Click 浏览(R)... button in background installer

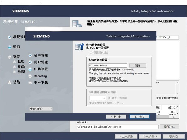click(169, 127)
